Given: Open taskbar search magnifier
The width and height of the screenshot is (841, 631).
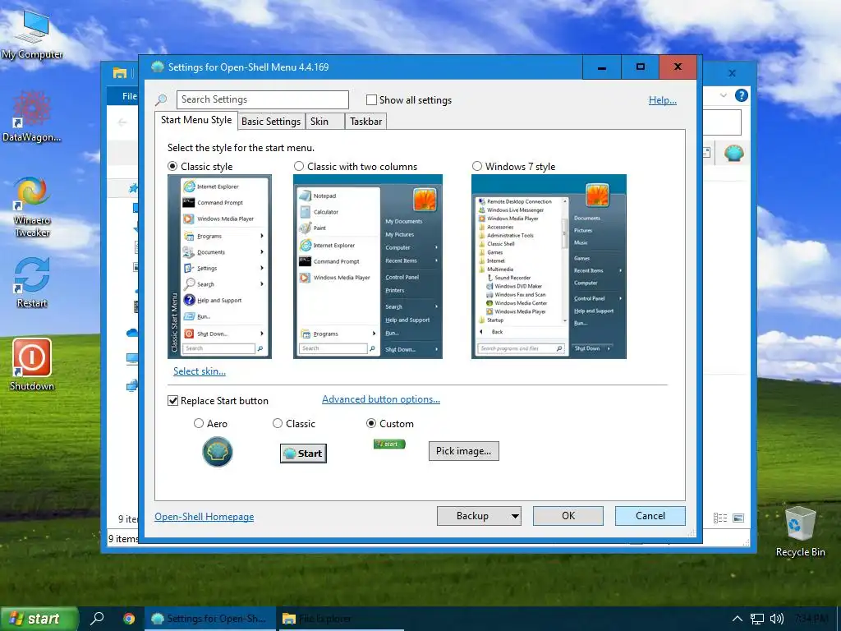Looking at the screenshot, I should click(97, 619).
